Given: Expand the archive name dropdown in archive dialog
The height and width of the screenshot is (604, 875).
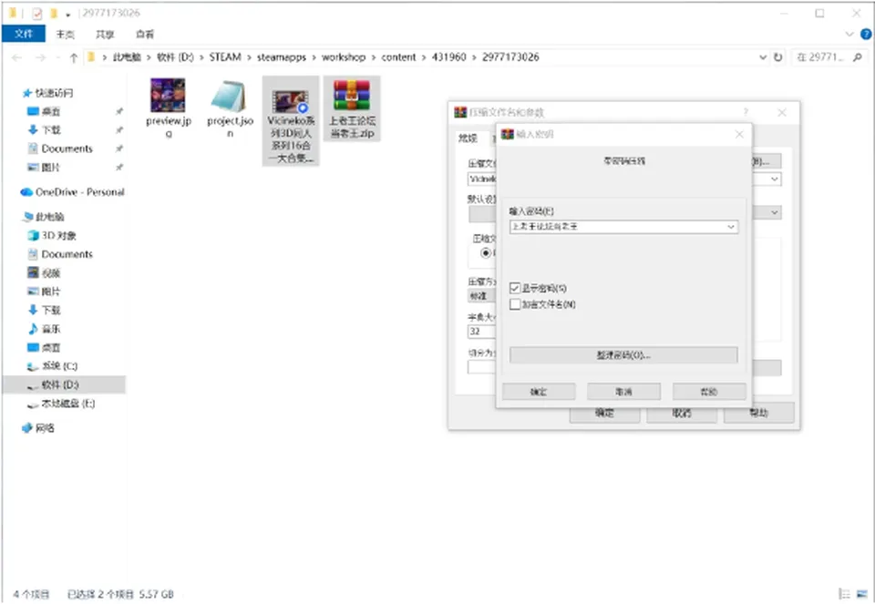Looking at the screenshot, I should point(775,179).
